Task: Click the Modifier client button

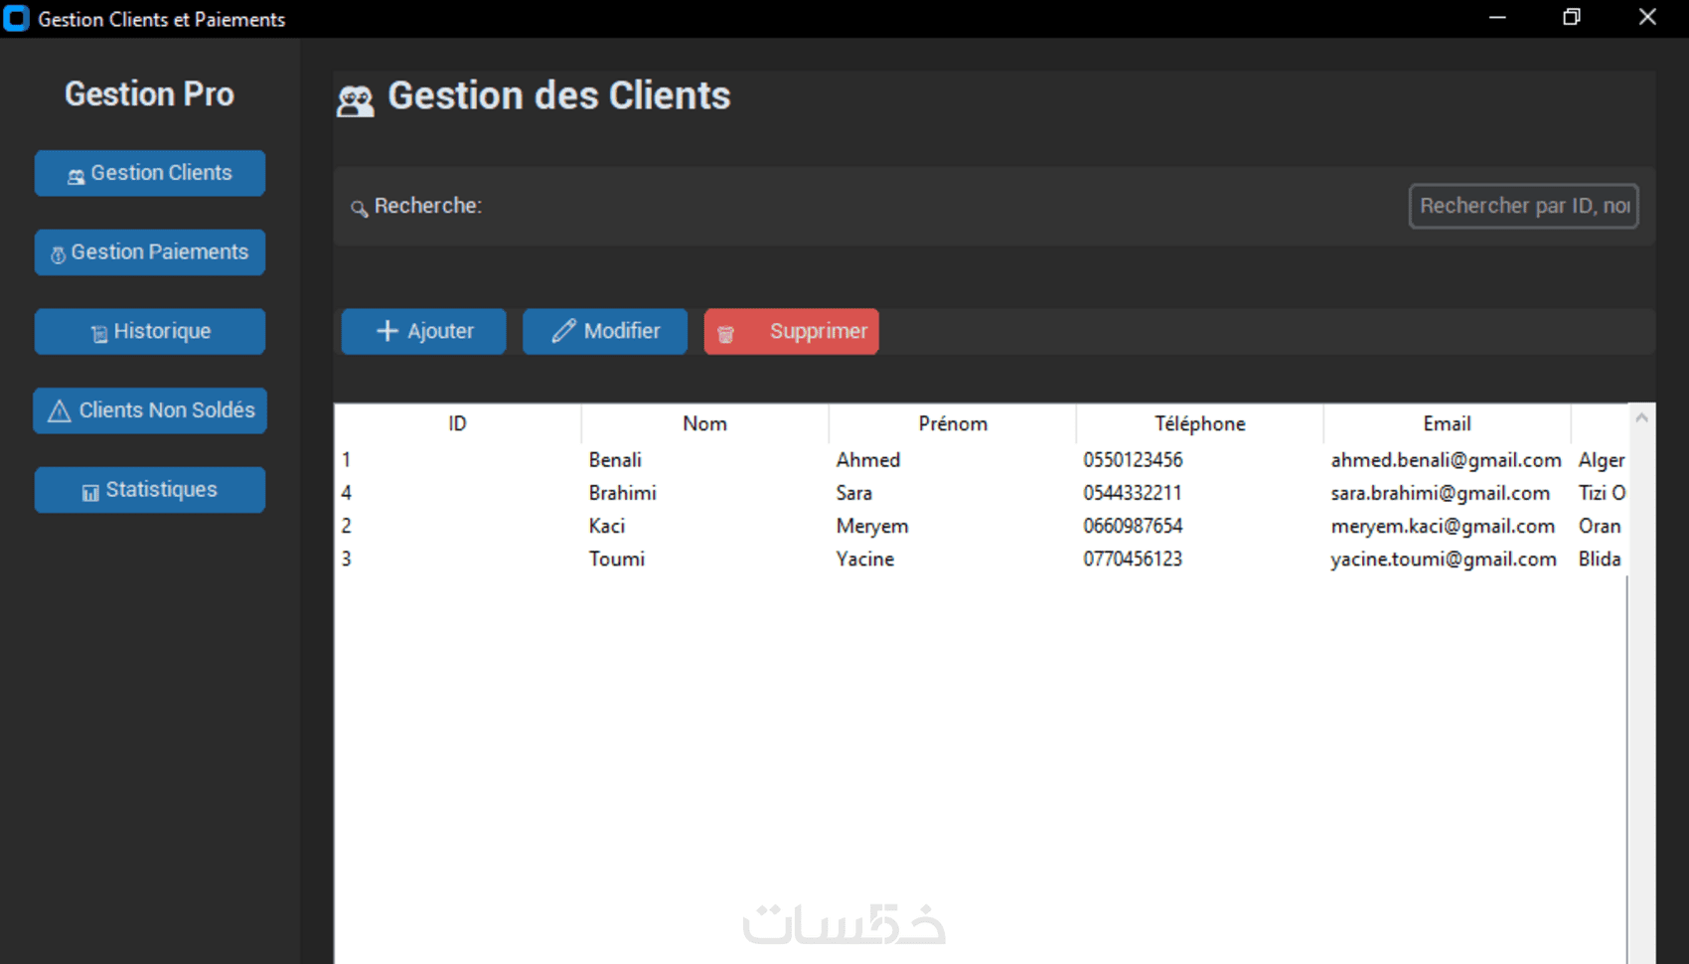Action: point(605,331)
